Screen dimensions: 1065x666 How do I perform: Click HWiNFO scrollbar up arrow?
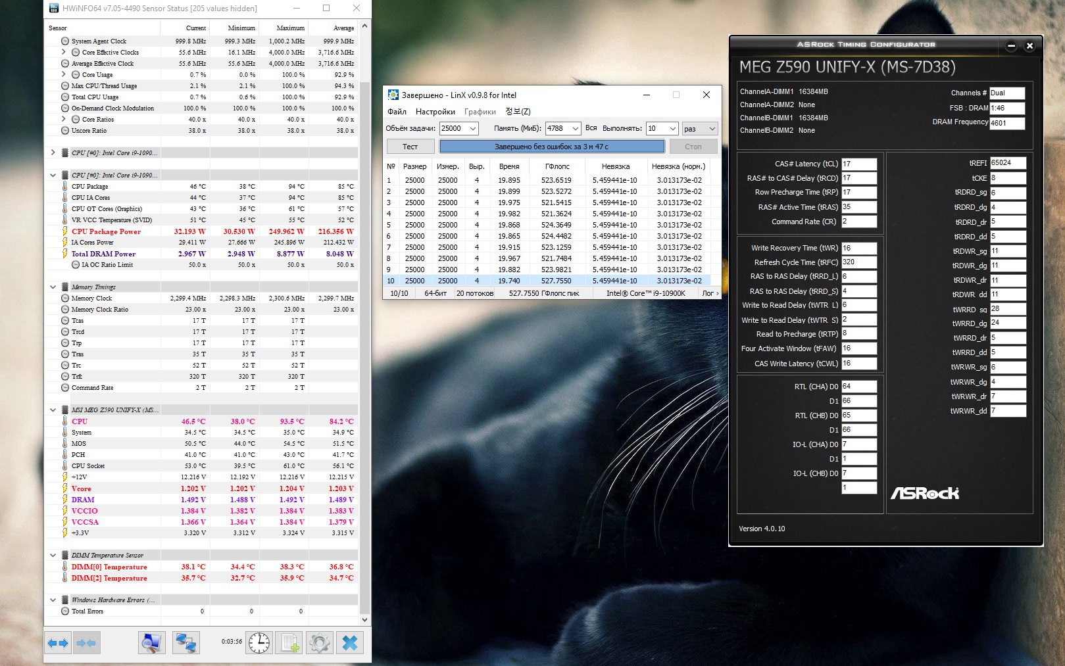pos(365,27)
